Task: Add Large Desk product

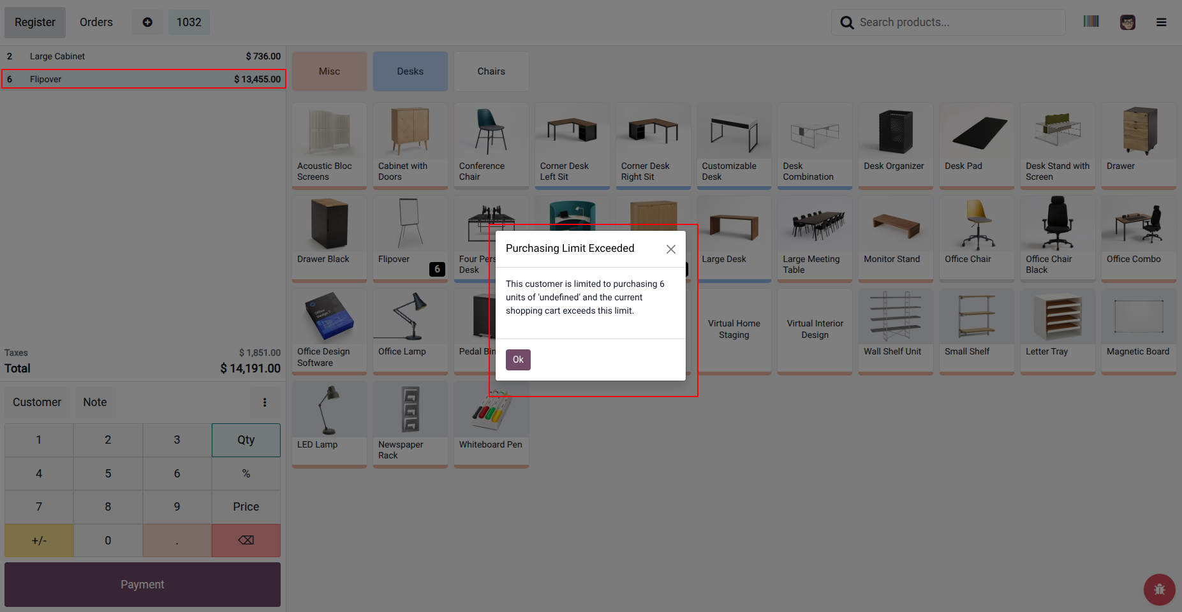Action: [x=734, y=239]
